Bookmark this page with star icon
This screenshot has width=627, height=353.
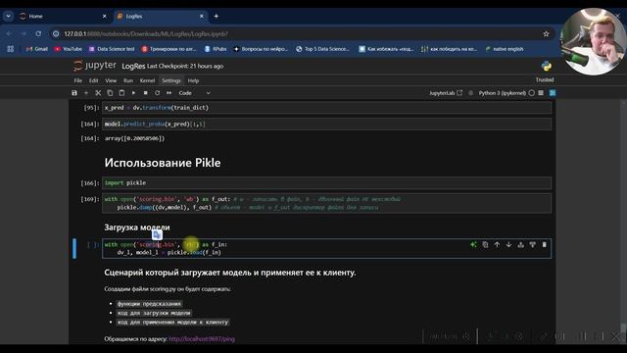(546, 34)
